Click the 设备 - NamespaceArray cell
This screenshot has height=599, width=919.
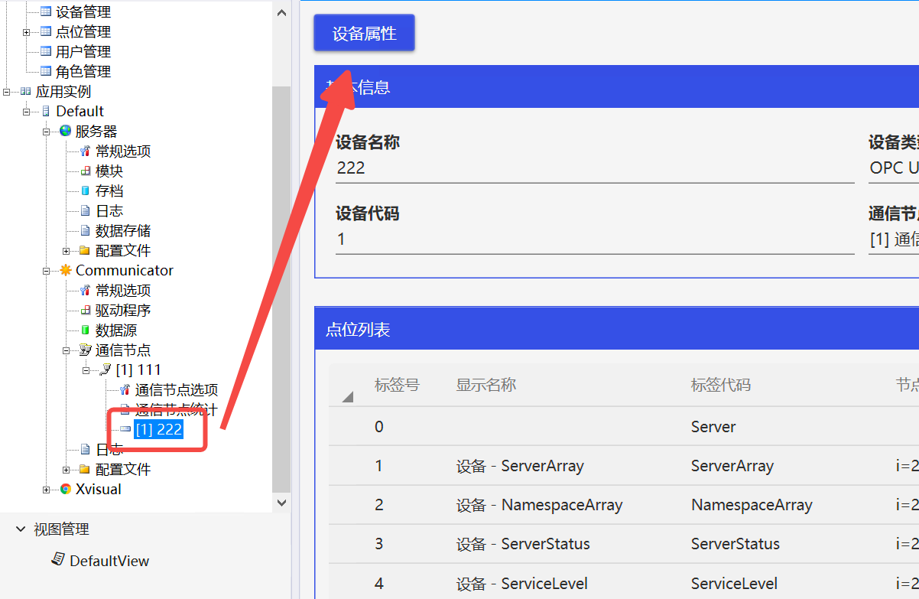coord(540,505)
